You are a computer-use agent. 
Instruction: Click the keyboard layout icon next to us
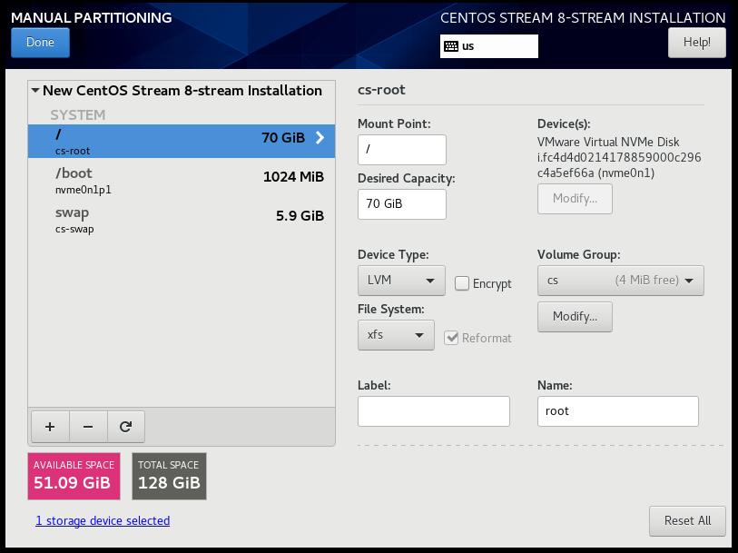click(451, 46)
